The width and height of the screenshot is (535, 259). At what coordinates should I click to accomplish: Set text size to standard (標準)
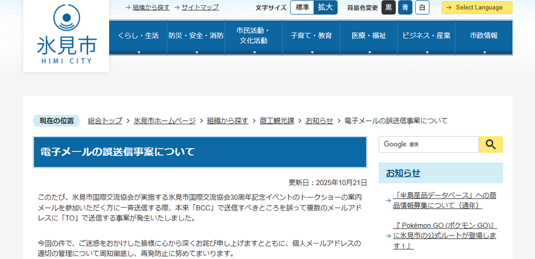pyautogui.click(x=302, y=7)
